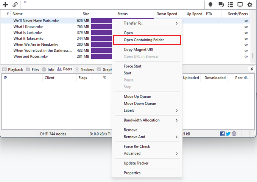The width and height of the screenshot is (257, 182).
Task: Open the Twitter icon in status bar
Action: coord(228,134)
